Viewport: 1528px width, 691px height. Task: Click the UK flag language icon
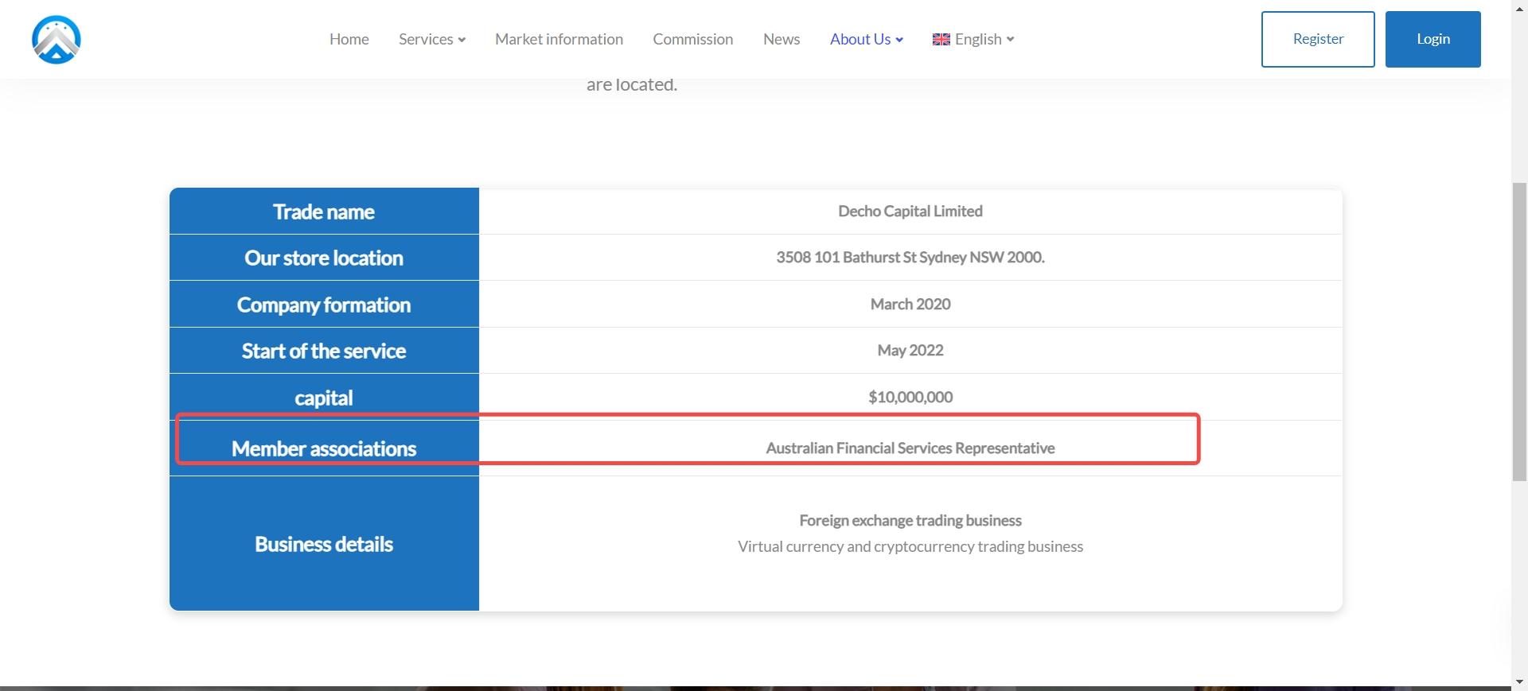(x=941, y=40)
